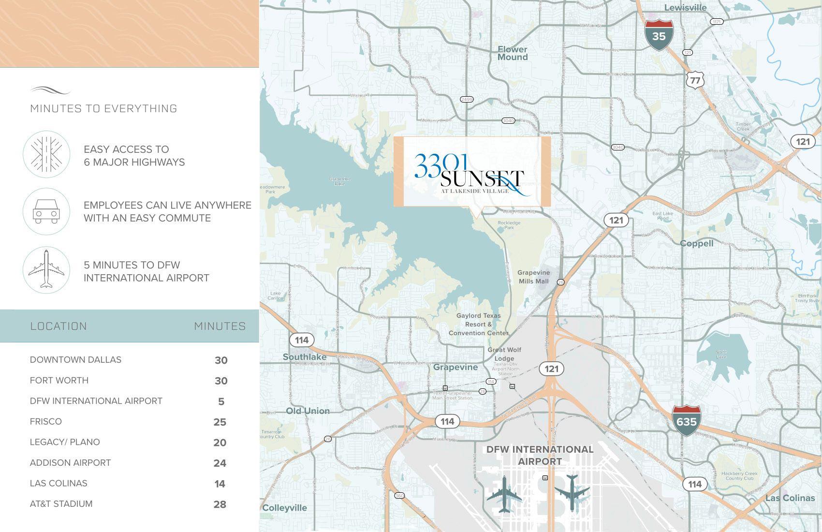Viewport: 822px width, 532px height.
Task: Select the Downtown Dallas row label
Action: tap(75, 360)
